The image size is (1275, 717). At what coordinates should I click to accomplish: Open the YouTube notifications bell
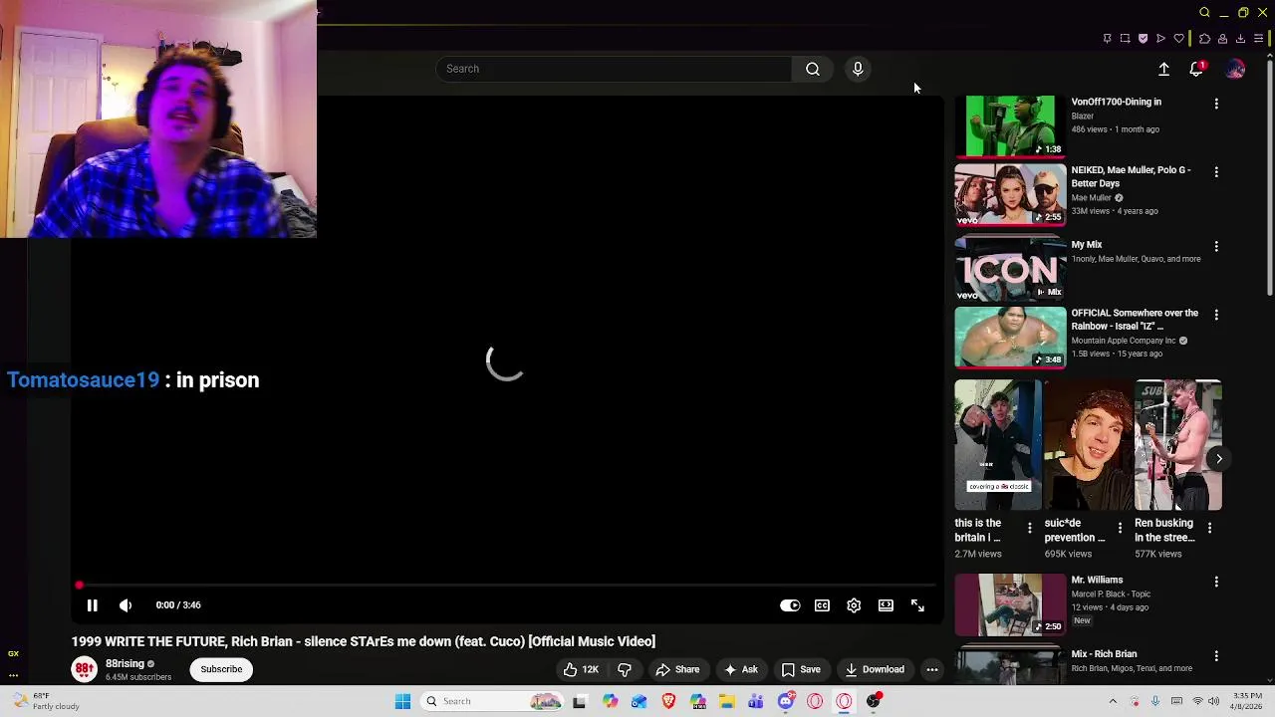click(x=1196, y=69)
